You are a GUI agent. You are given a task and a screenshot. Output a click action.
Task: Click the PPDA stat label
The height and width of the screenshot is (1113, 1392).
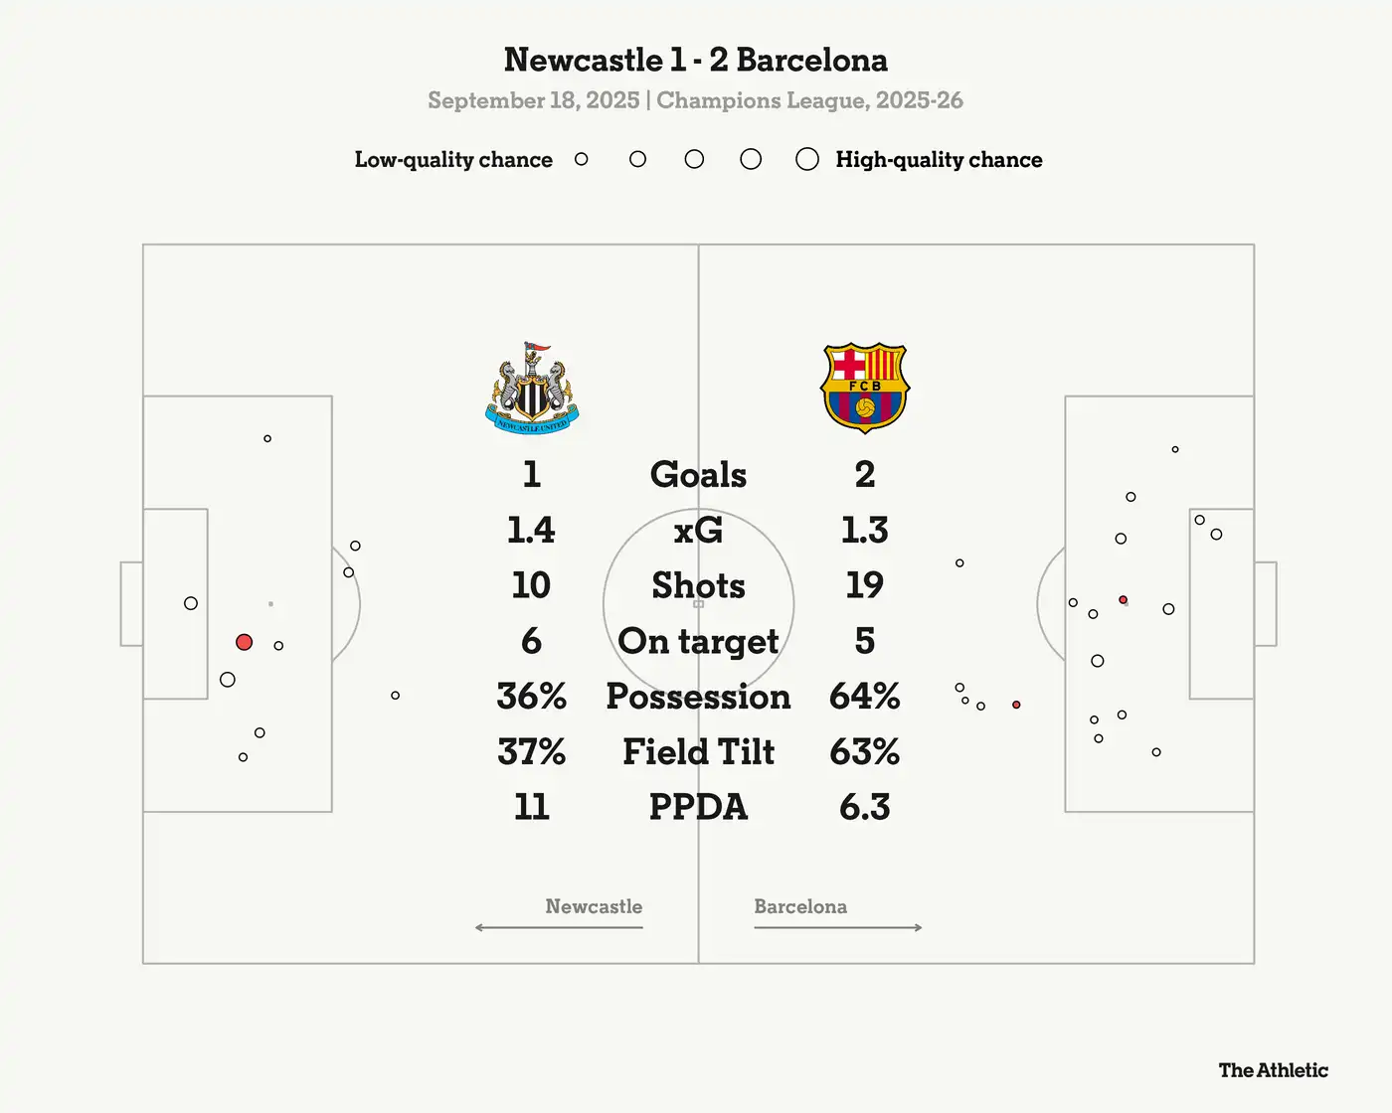click(x=698, y=807)
